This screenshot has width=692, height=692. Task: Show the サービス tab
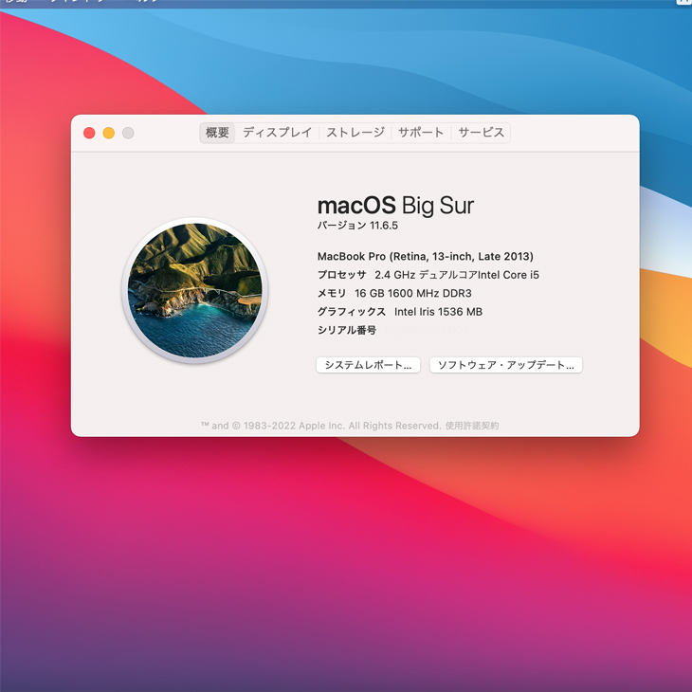(481, 133)
